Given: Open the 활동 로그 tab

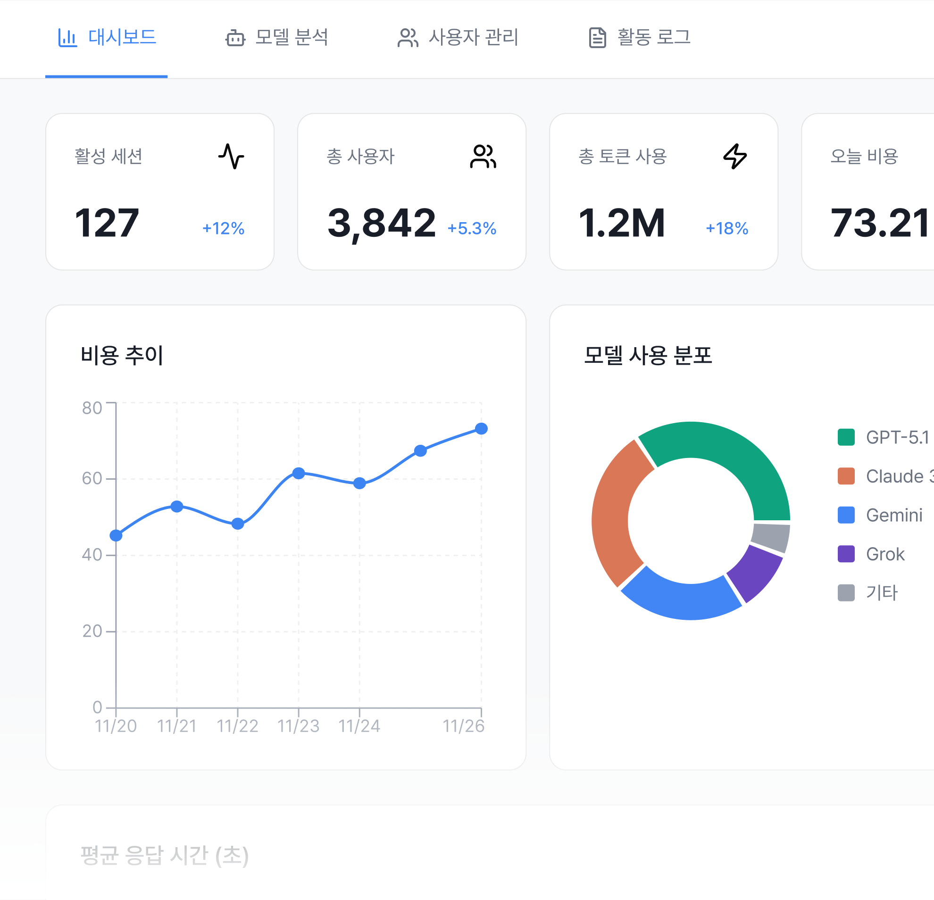Looking at the screenshot, I should tap(653, 38).
